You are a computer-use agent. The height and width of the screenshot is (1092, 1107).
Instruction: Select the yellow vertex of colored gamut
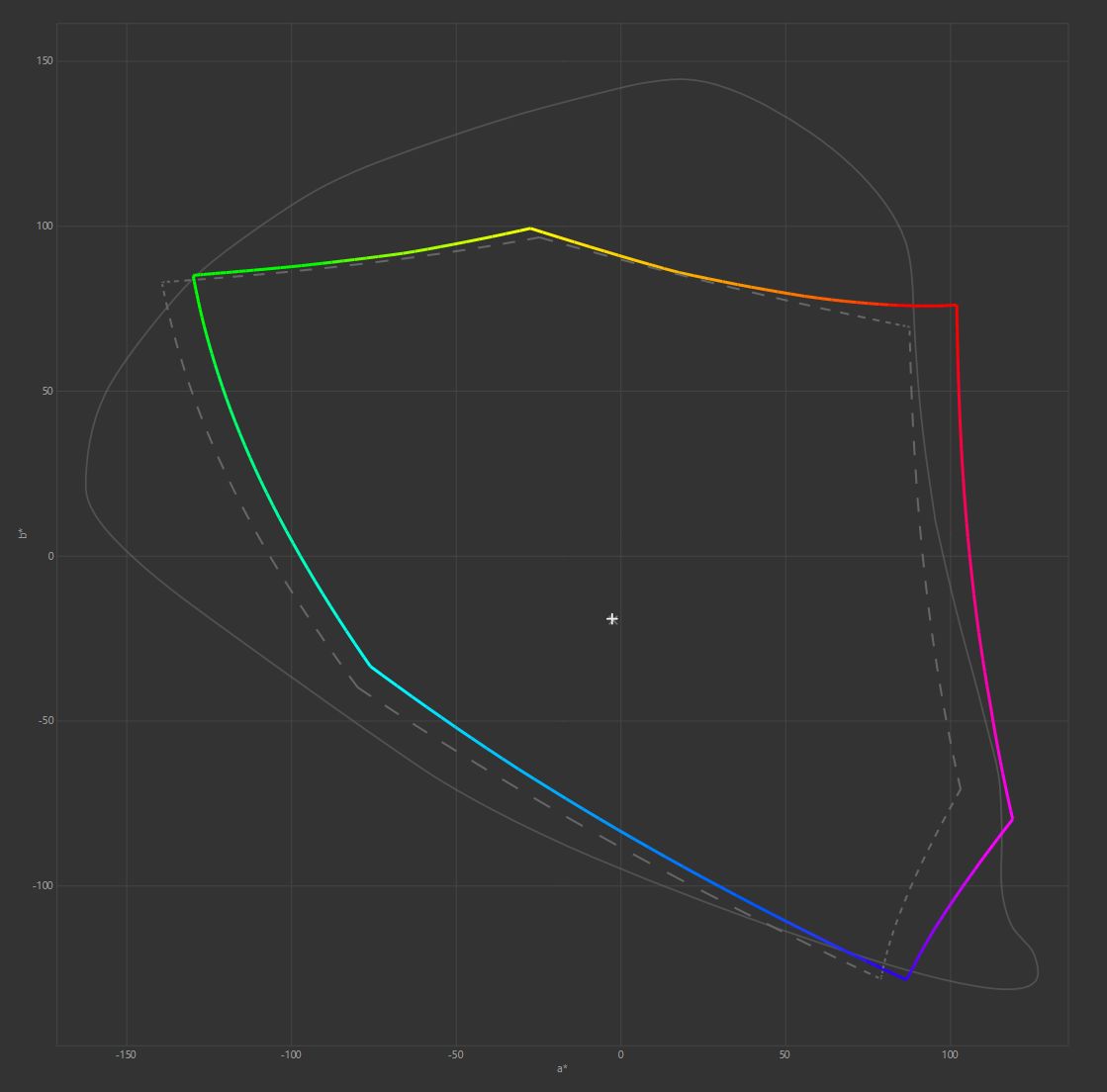coord(530,228)
